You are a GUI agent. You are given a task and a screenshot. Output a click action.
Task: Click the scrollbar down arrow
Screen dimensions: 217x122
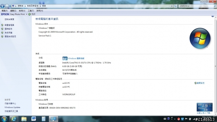tap(216, 114)
